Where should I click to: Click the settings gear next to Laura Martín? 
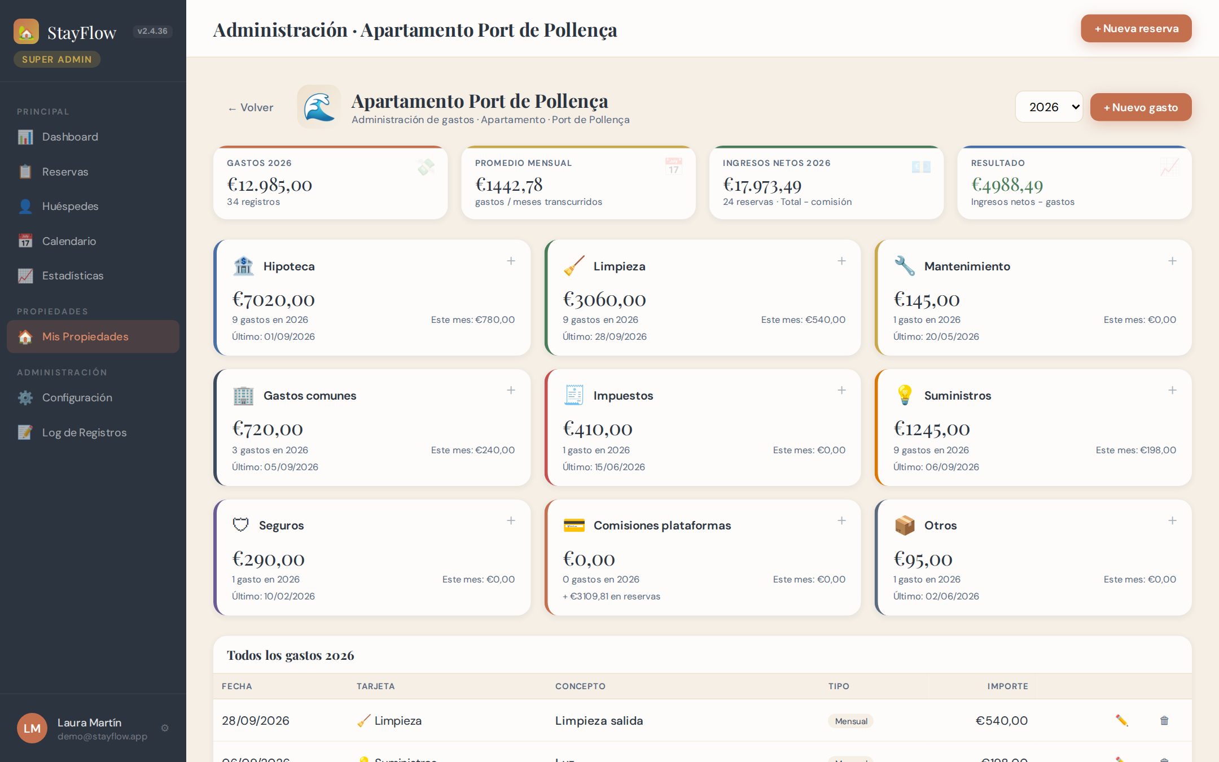coord(165,728)
